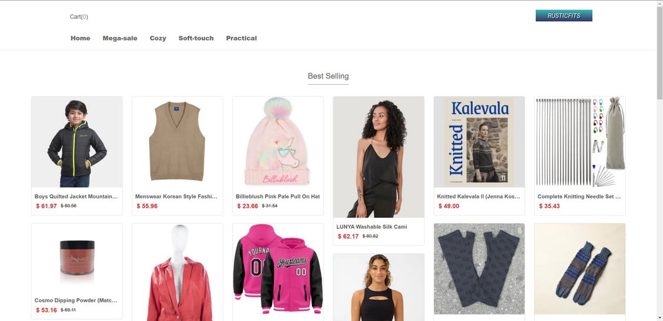This screenshot has width=663, height=321.
Task: Open the Cart link
Action: [x=79, y=16]
